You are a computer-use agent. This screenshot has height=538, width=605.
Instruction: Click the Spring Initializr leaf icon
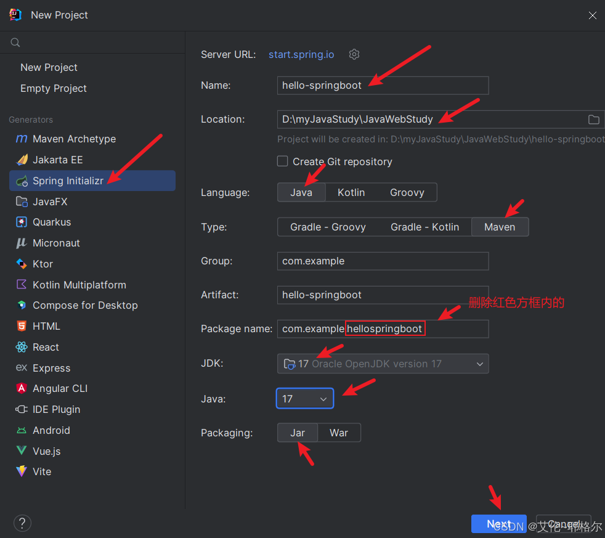22,181
